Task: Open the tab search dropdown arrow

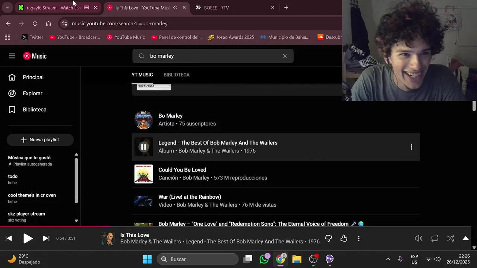Action: pyautogui.click(x=7, y=7)
